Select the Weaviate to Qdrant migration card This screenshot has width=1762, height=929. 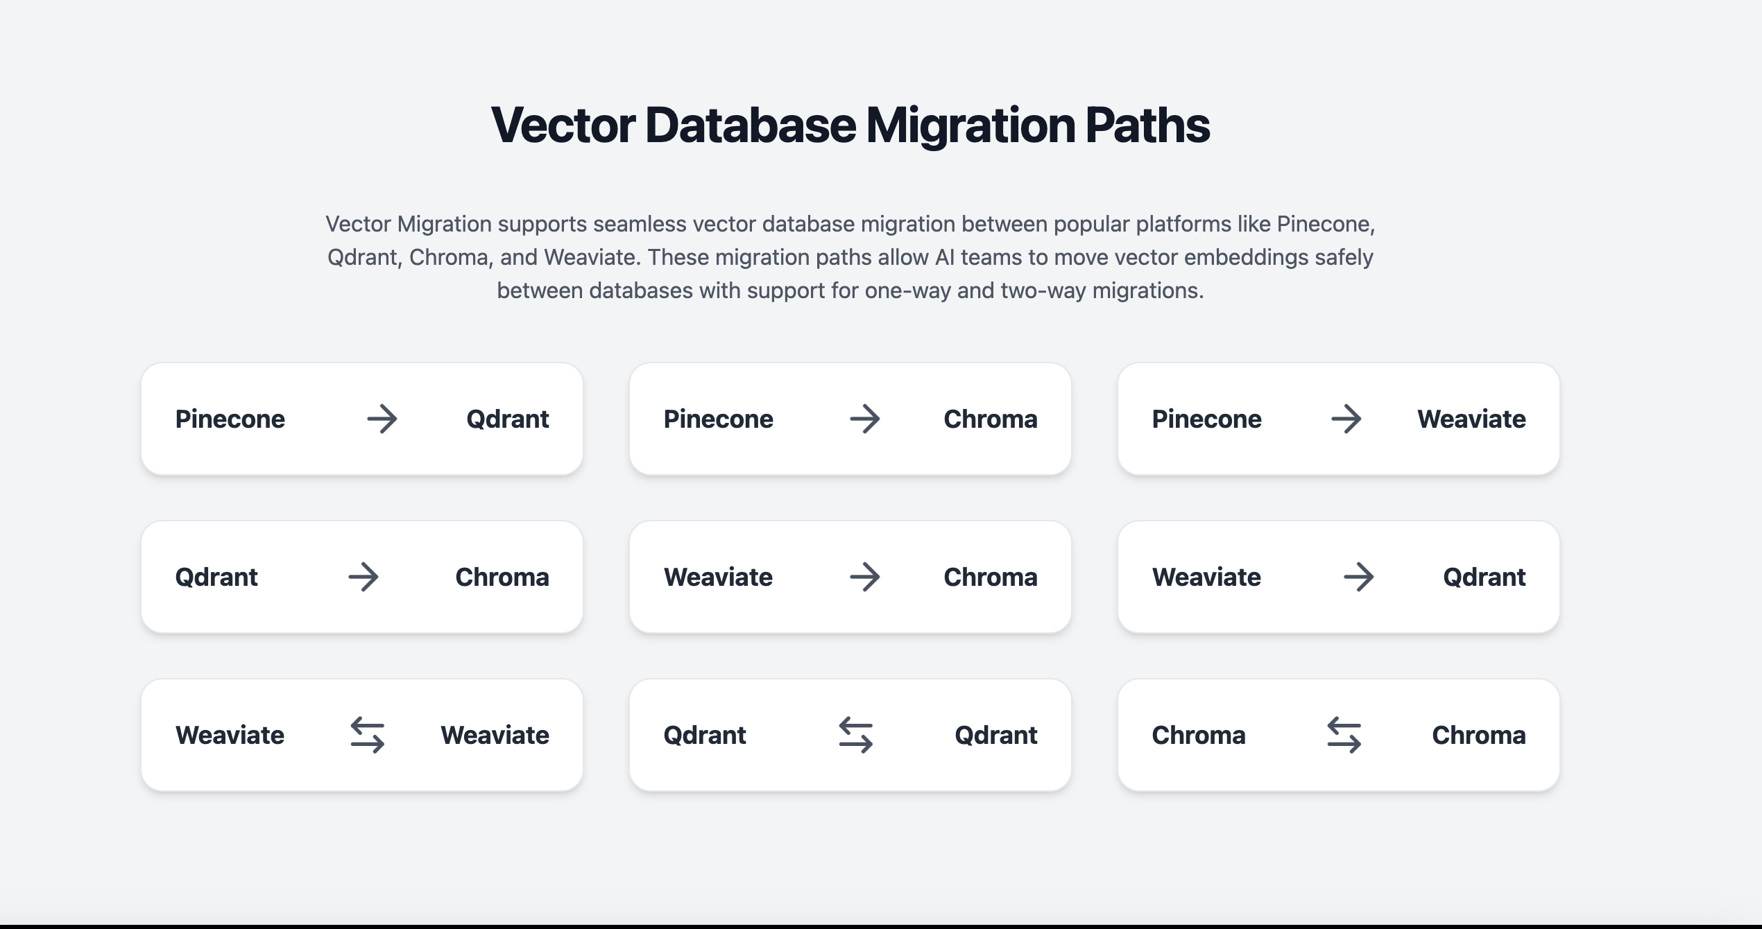1339,577
